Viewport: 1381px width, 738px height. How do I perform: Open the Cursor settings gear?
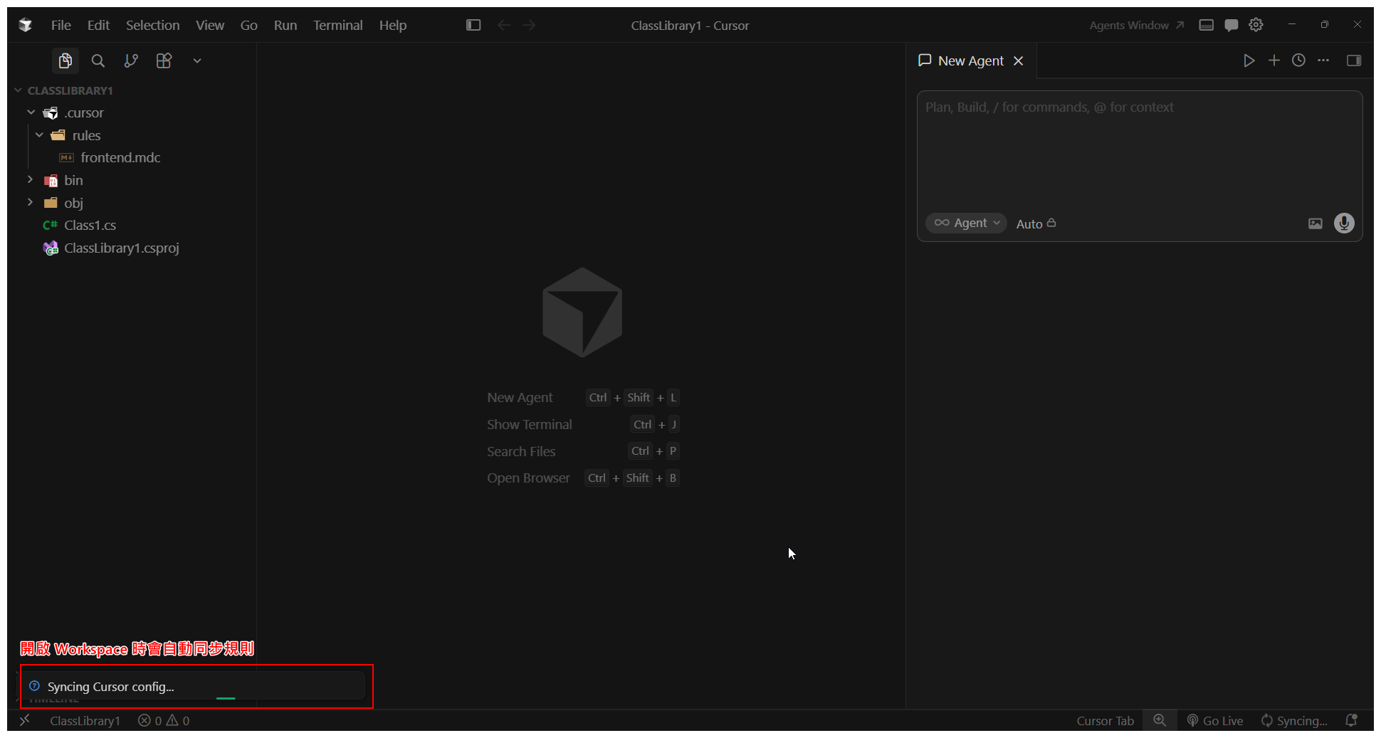pos(1256,25)
